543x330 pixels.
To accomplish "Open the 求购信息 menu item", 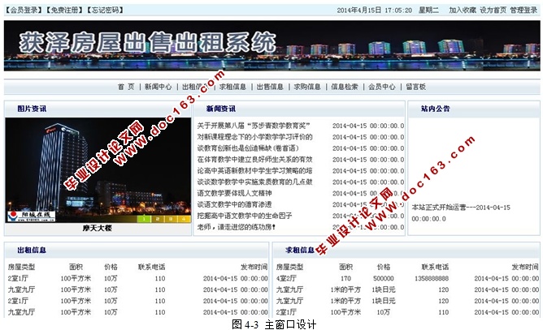I will click(307, 87).
